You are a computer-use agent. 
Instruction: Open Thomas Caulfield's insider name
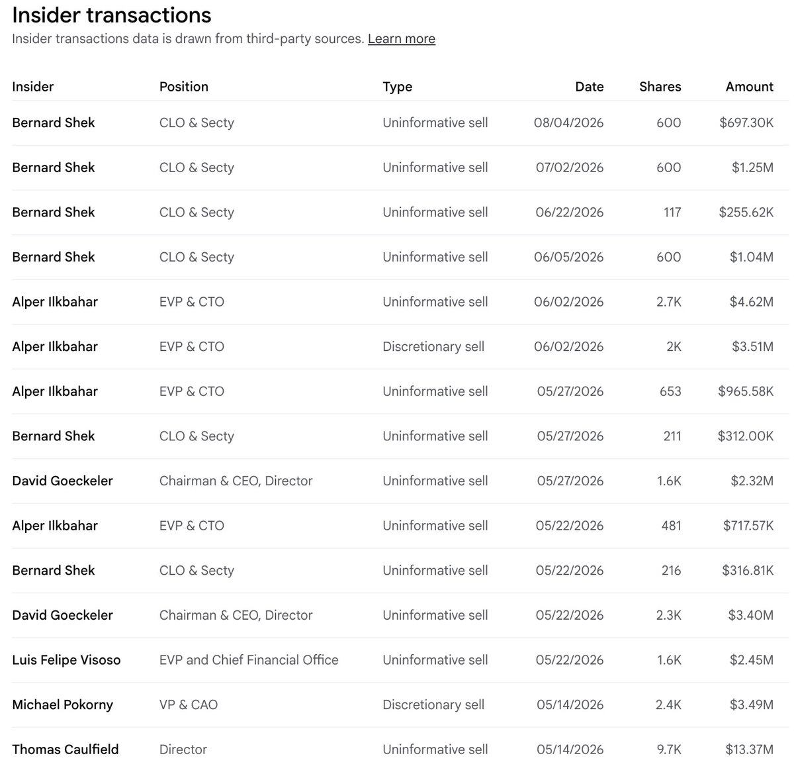click(x=66, y=749)
